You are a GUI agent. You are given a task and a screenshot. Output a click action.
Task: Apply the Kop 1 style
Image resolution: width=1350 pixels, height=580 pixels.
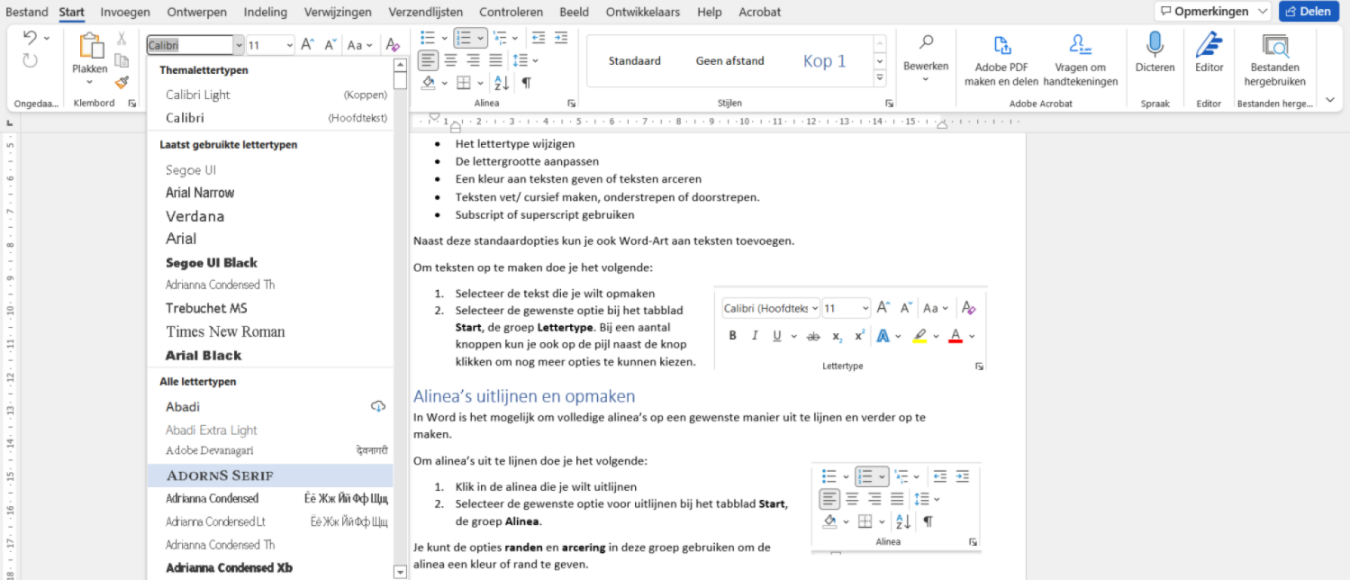point(824,60)
